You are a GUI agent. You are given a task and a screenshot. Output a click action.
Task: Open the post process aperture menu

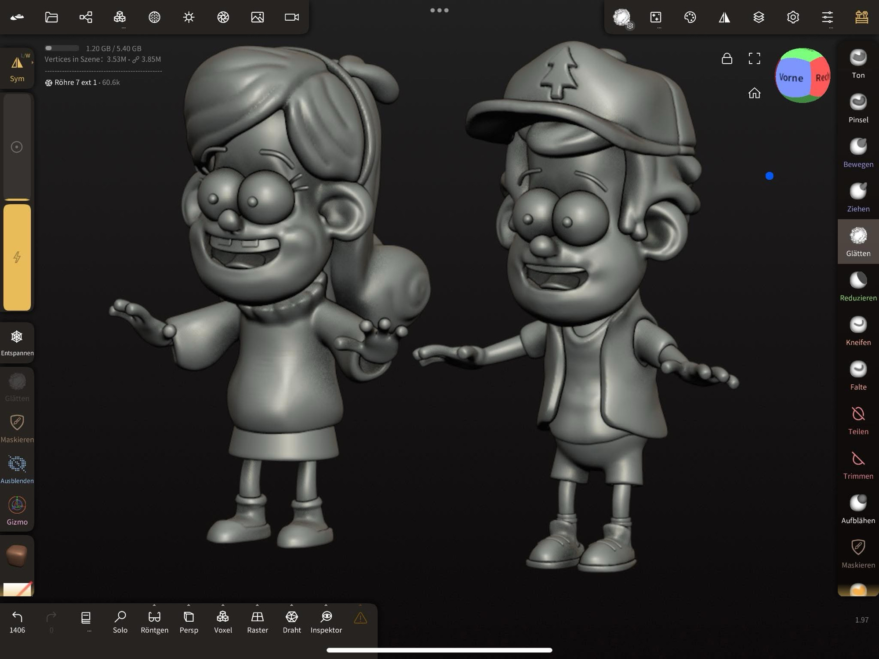(223, 17)
